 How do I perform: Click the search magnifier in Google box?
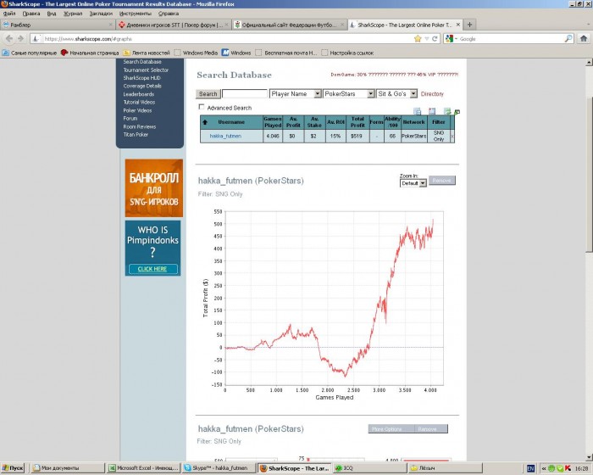click(568, 39)
